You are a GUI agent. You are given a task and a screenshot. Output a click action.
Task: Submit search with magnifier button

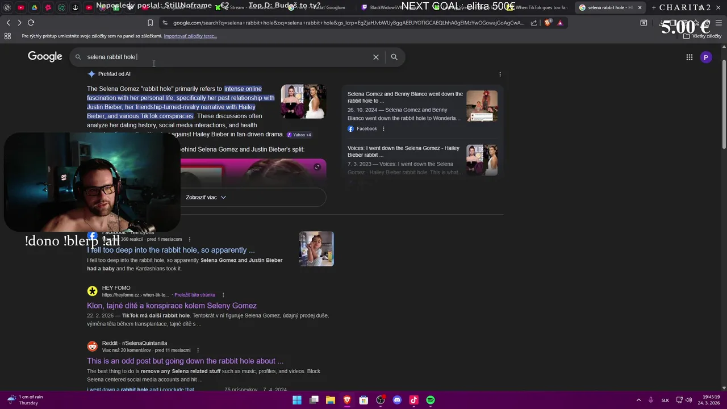tap(394, 57)
